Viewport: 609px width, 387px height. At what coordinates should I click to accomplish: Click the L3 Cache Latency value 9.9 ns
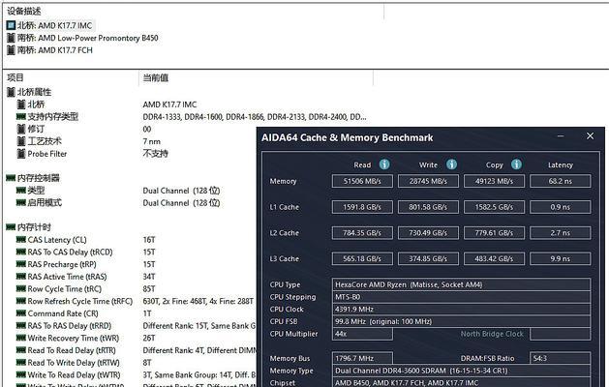tap(560, 258)
